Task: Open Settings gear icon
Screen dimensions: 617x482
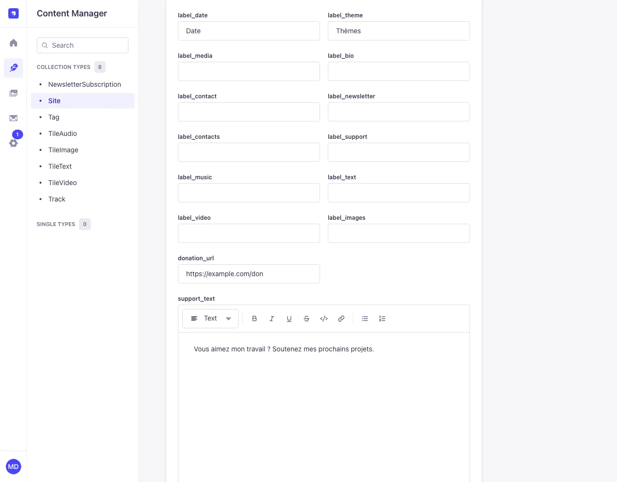Action: (13, 143)
